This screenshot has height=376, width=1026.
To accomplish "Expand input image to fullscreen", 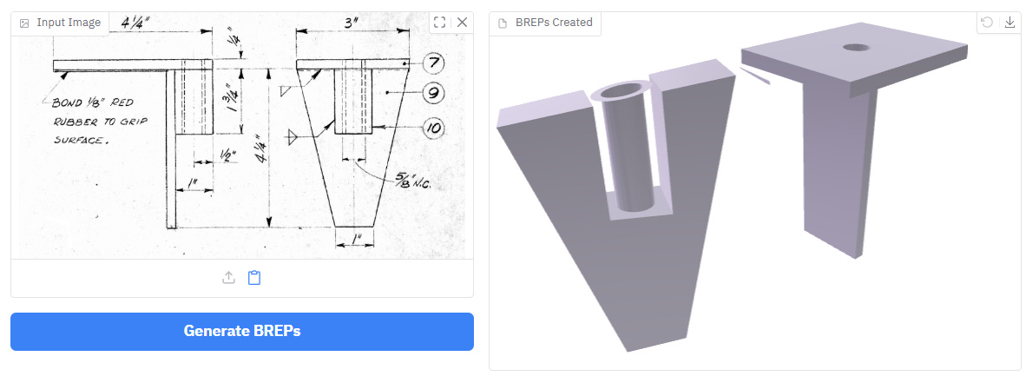I will tap(440, 23).
